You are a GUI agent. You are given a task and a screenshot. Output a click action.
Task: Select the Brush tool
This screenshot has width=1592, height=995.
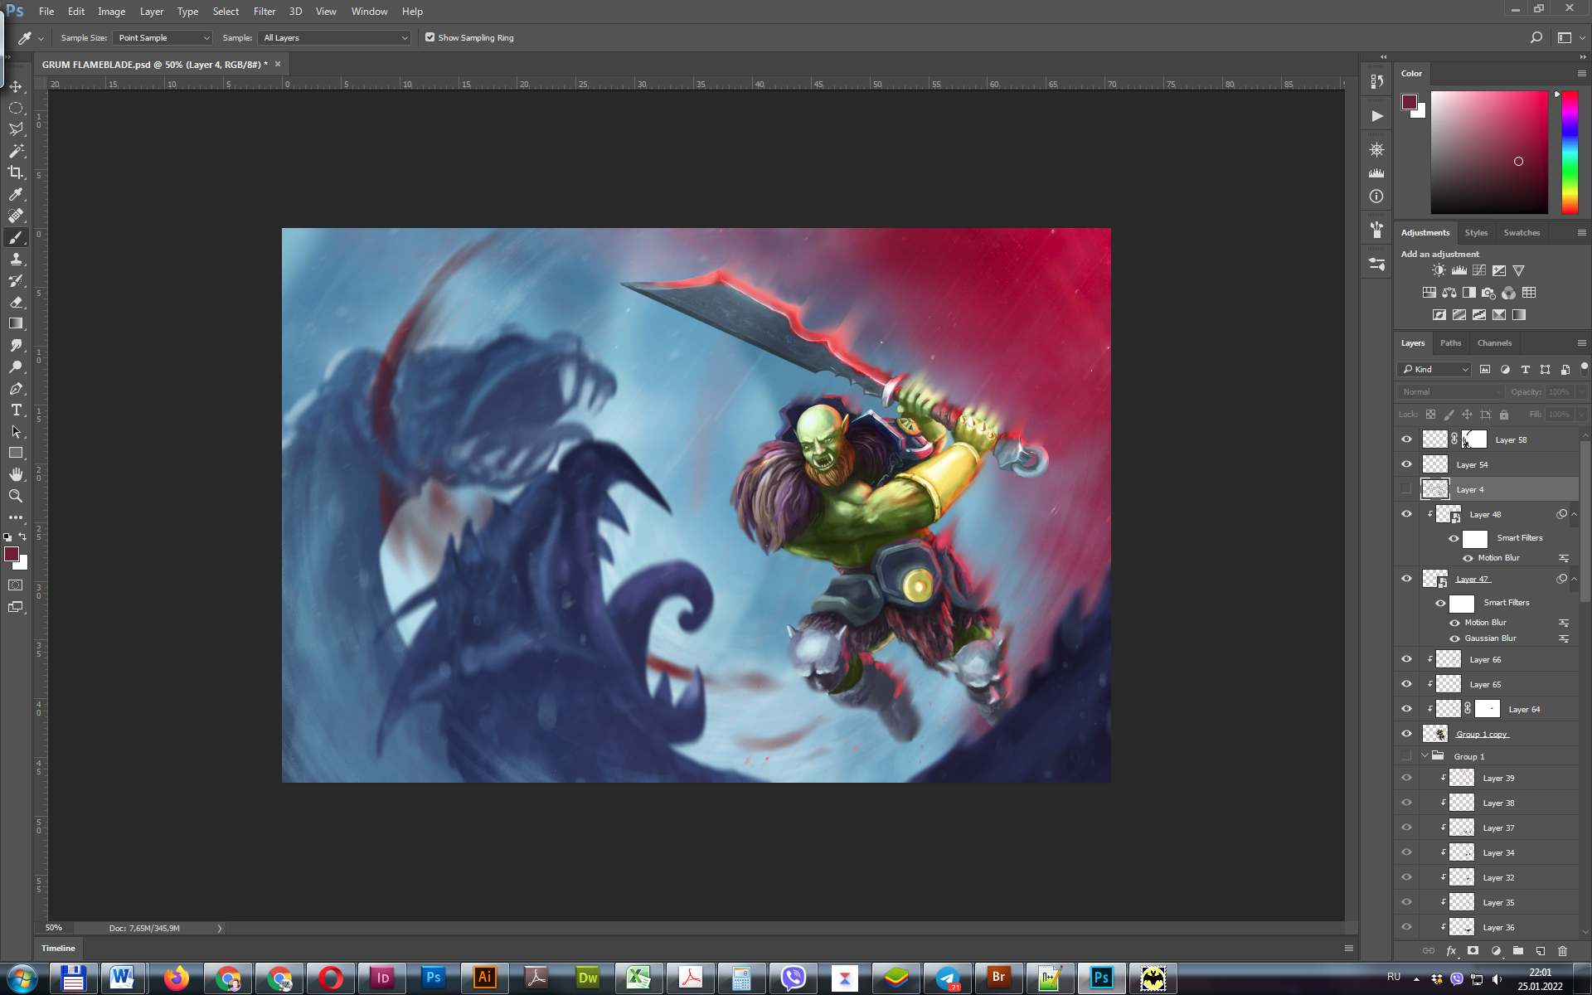click(16, 237)
